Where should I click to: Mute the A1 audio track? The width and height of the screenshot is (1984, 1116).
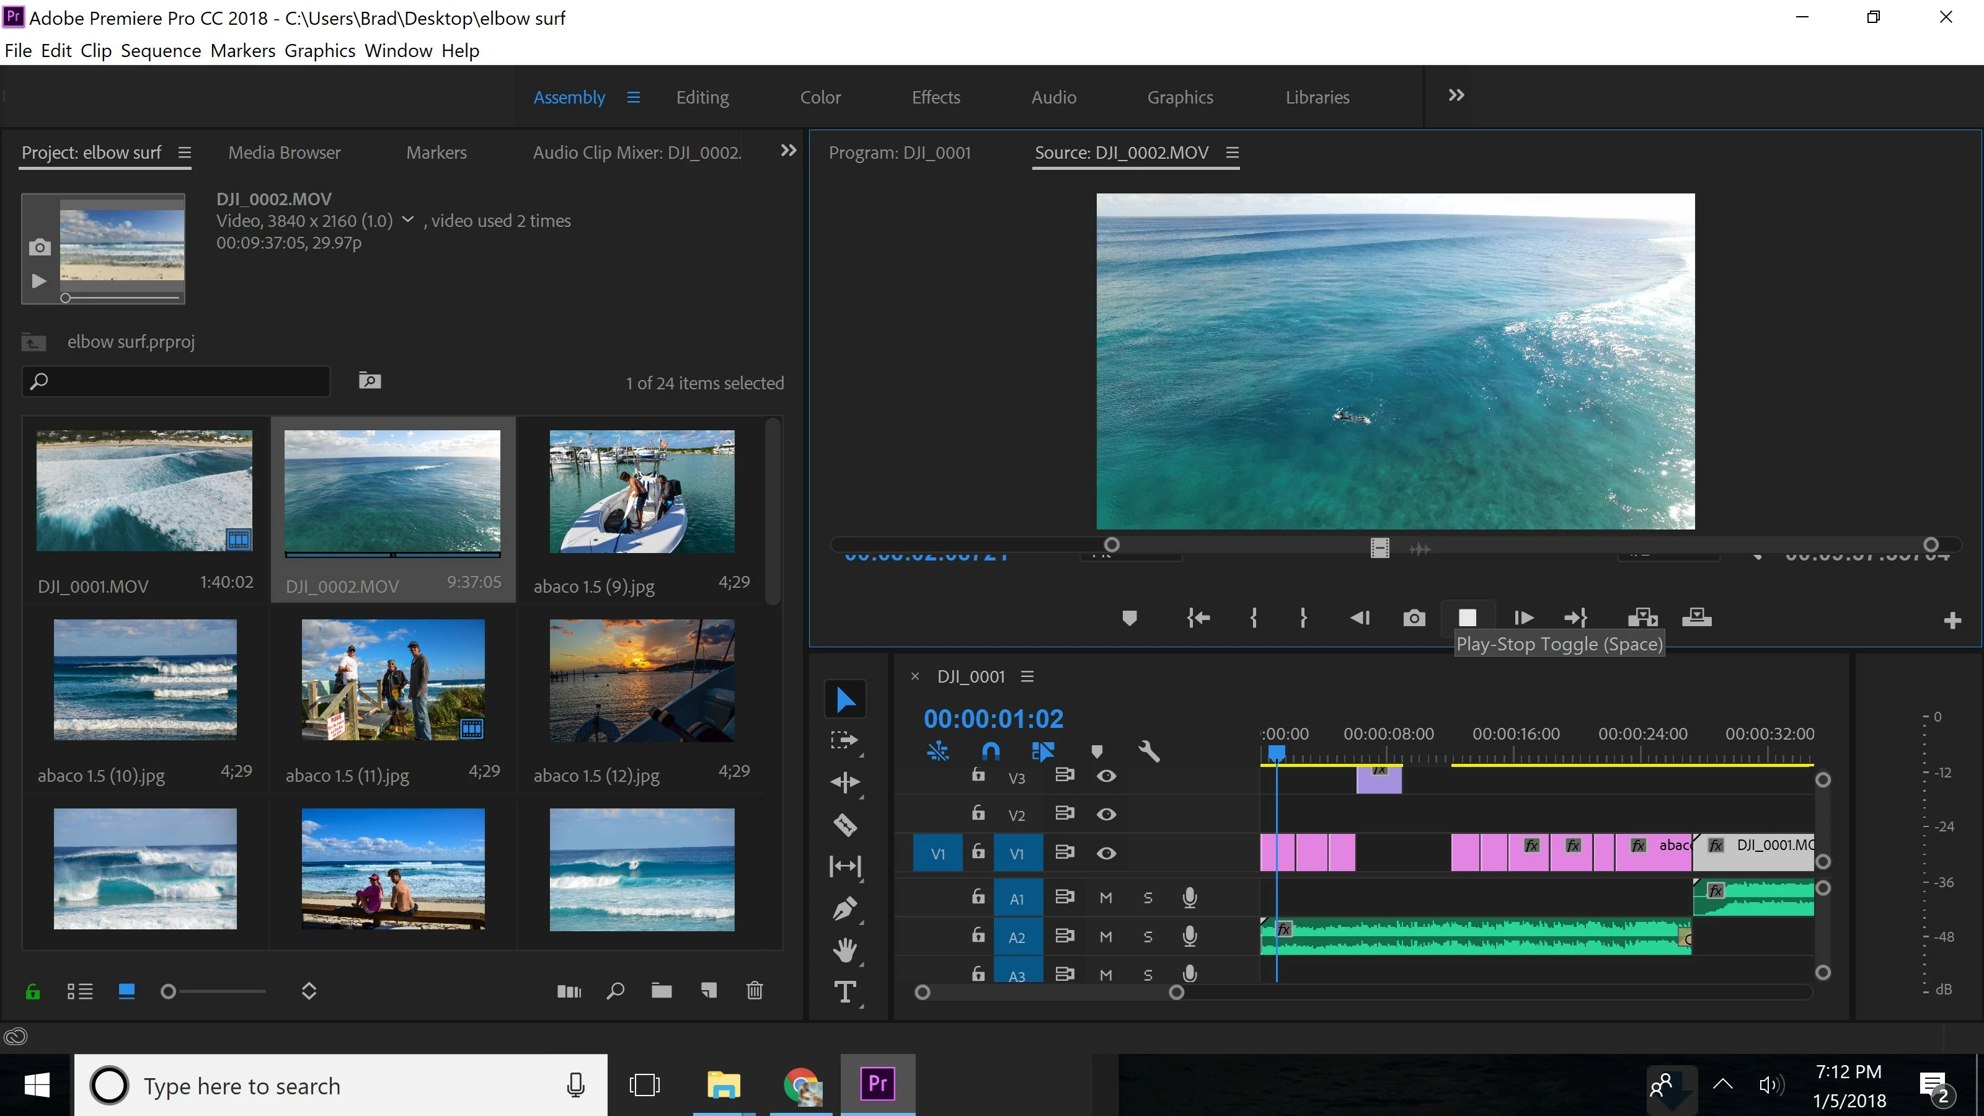(x=1106, y=898)
